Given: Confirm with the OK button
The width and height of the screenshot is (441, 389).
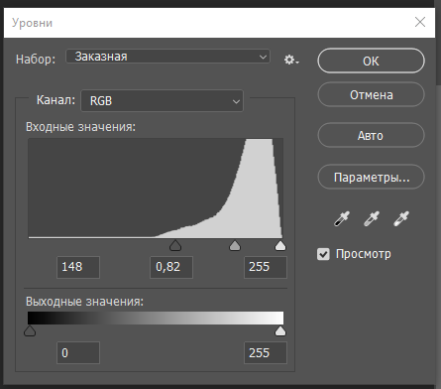Looking at the screenshot, I should (371, 61).
